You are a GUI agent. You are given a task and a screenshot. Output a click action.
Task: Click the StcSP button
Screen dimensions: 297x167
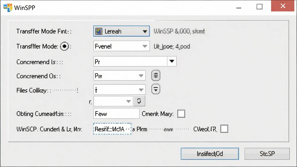tap(267, 154)
